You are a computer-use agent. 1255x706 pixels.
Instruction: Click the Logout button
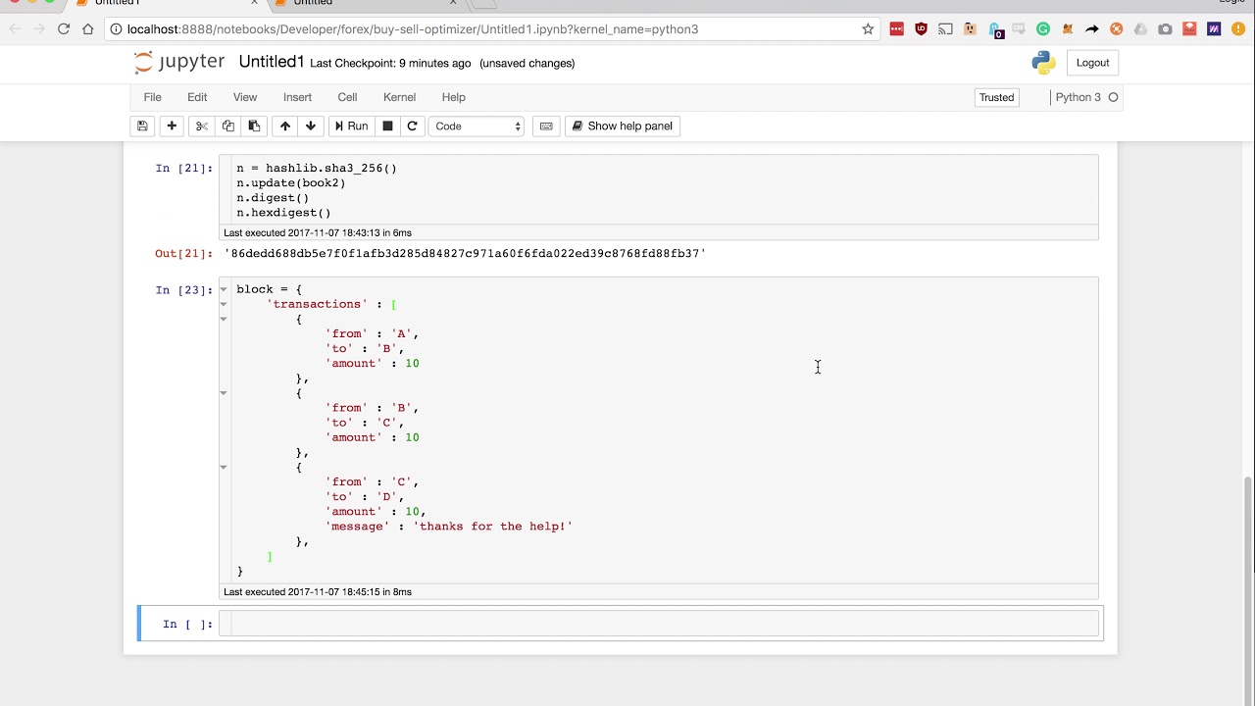1092,63
